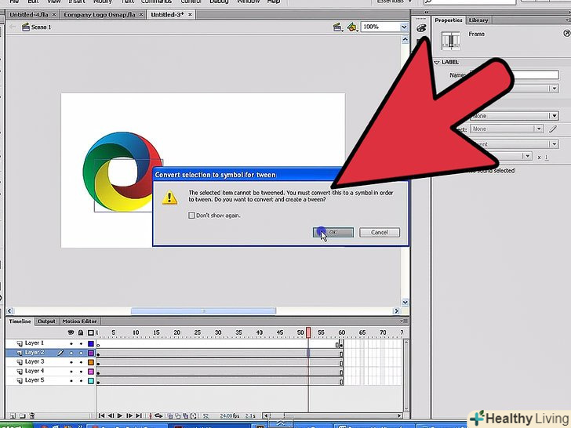Screen dimensions: 571x428
Task: Click the back arrow beside Scene 1
Action: 13,27
